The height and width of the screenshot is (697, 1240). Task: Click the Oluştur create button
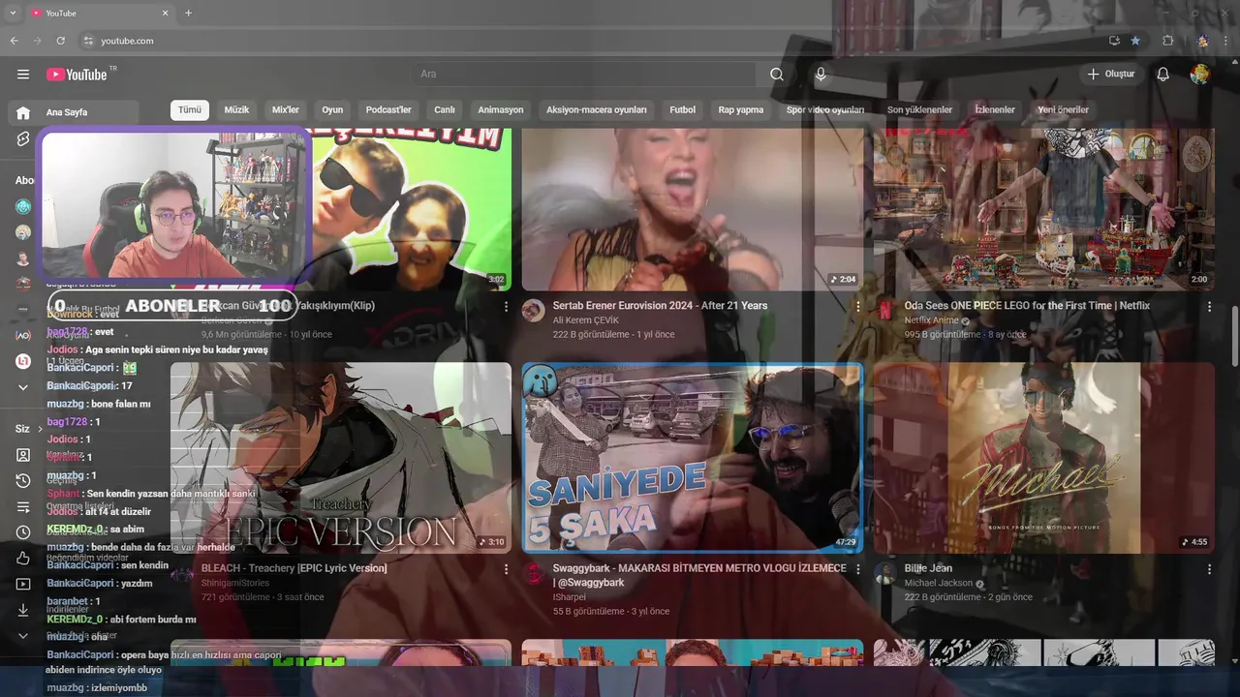[x=1111, y=75]
